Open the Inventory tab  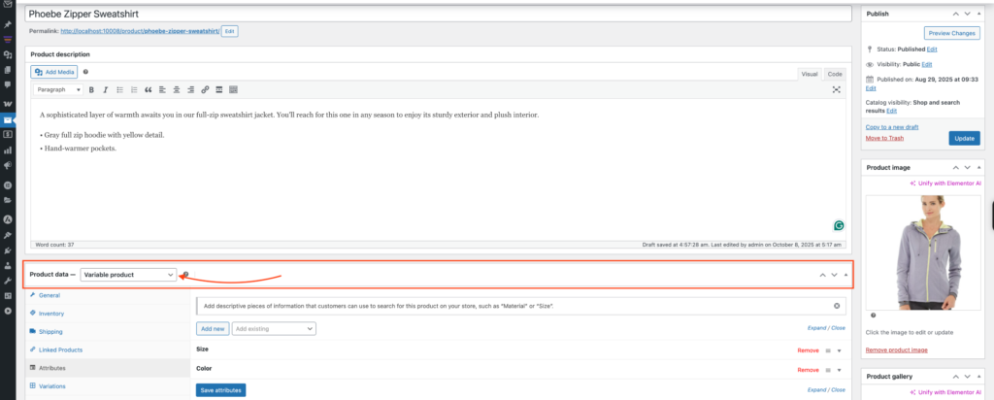tap(51, 314)
